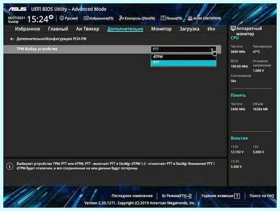
Task: Click the arrow icon by Ez Режим(F7)
Action: tap(189, 196)
